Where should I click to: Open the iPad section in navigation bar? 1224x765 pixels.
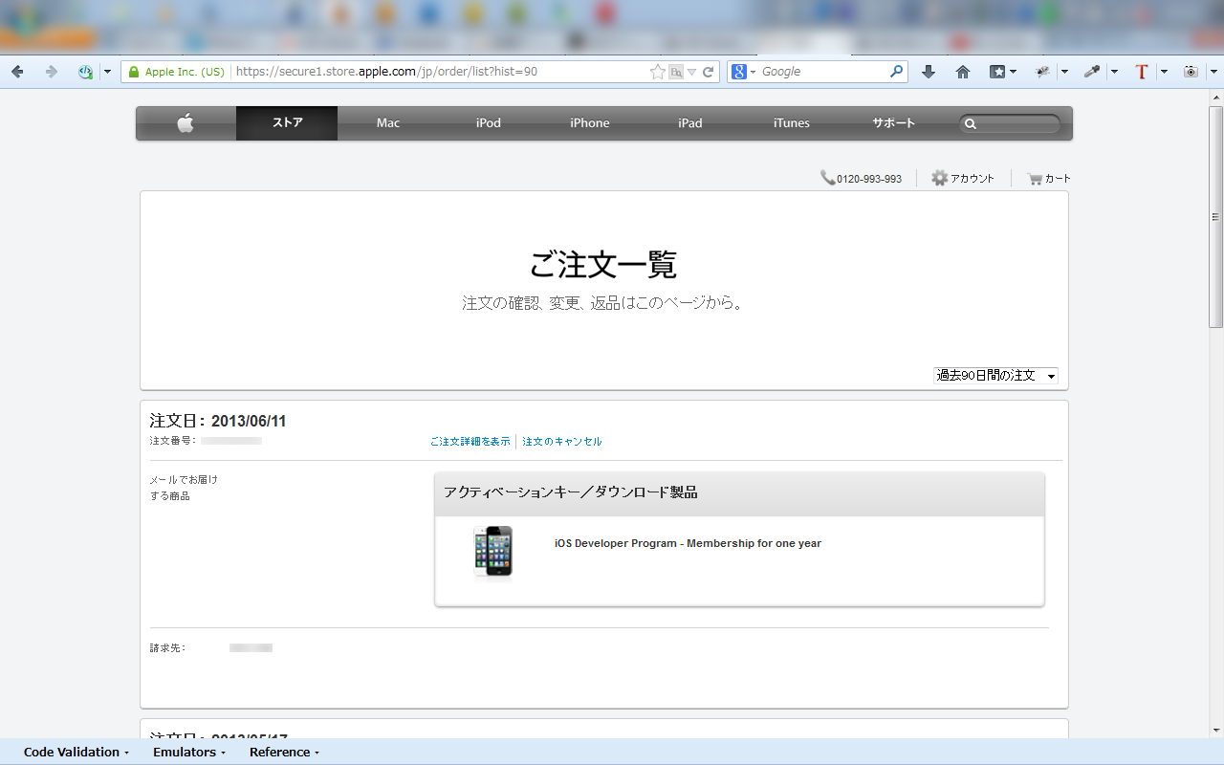690,123
